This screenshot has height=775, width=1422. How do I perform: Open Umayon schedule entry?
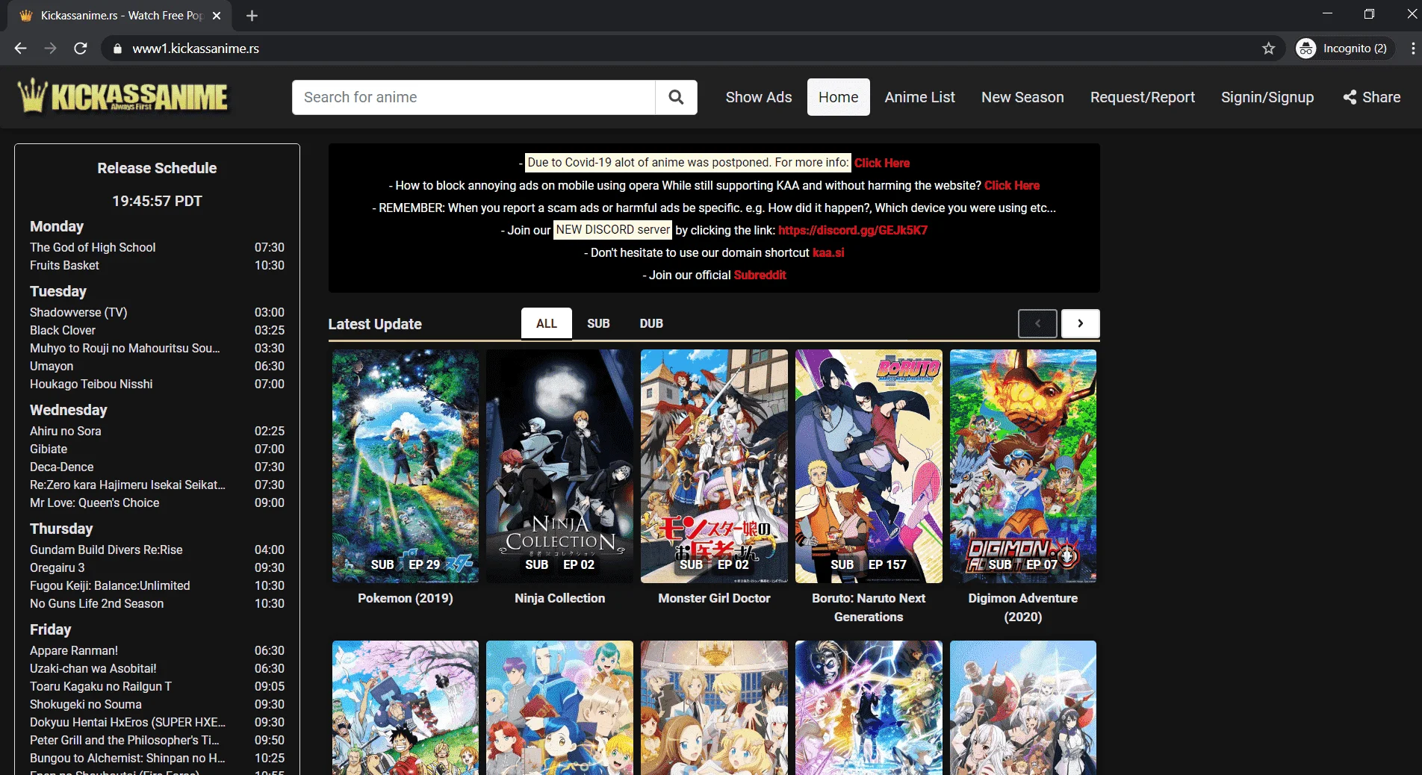[52, 366]
